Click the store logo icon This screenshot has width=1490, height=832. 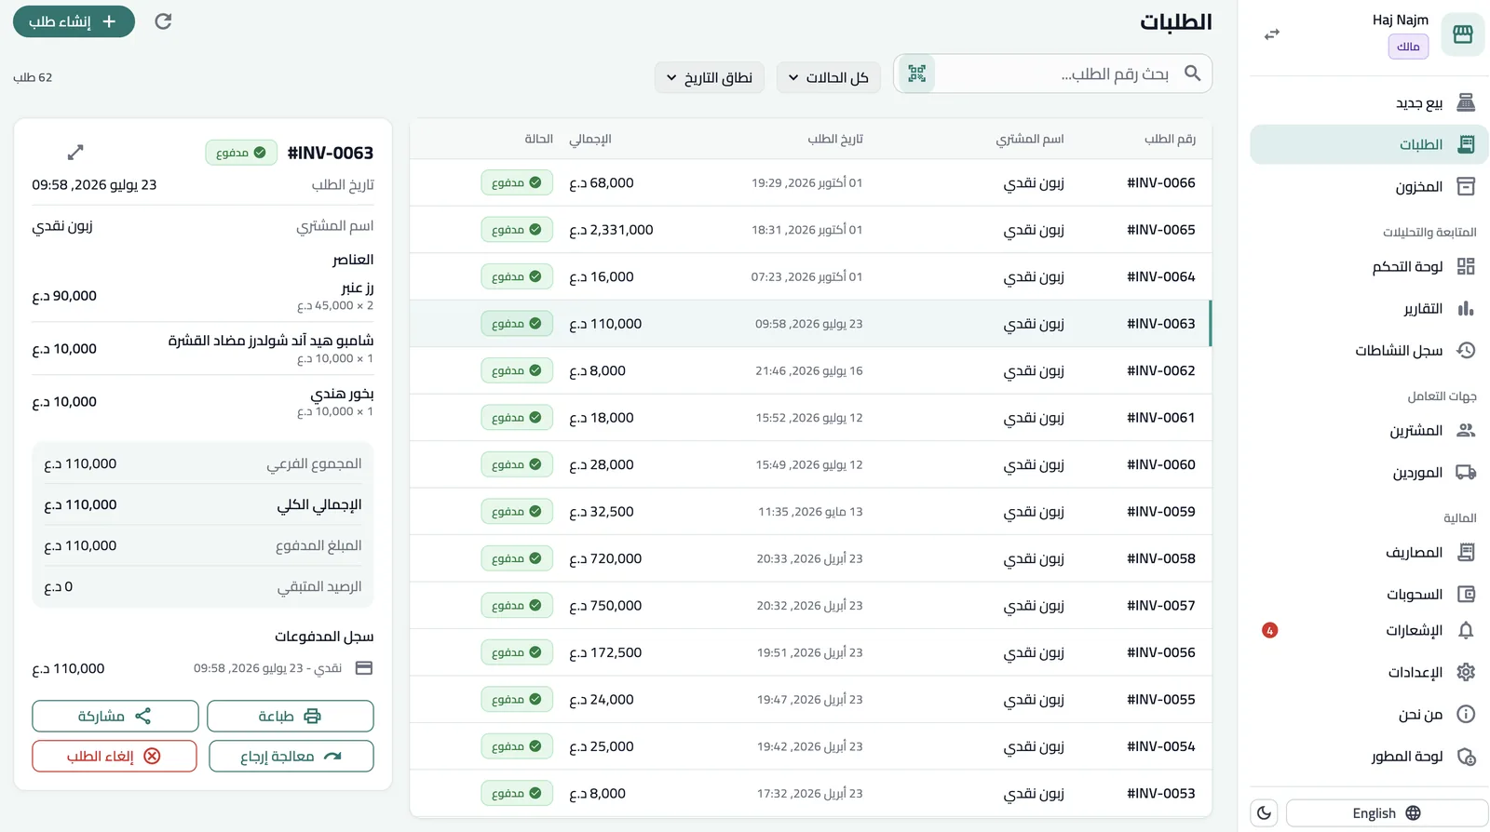pyautogui.click(x=1462, y=34)
